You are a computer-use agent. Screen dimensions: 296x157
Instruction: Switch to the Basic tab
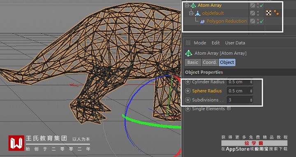[x=193, y=62]
